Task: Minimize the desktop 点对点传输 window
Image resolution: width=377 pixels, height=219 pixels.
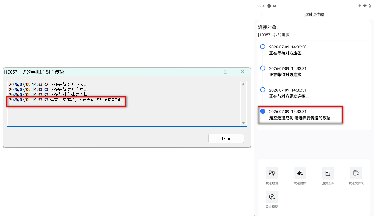Action: [209, 72]
